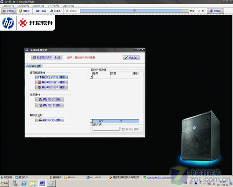Click the first 开龙软件 status bar entry
233x187 pixels.
click(x=6, y=177)
